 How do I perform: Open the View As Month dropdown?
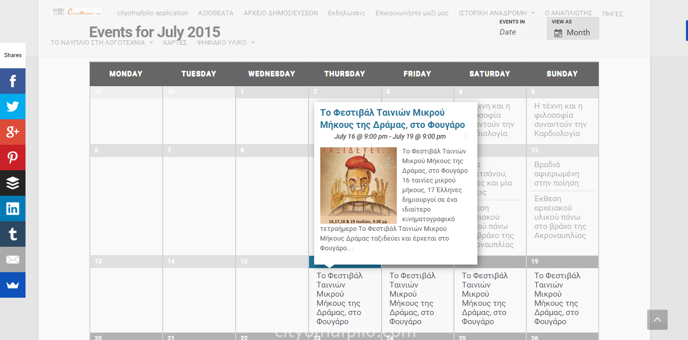[573, 33]
